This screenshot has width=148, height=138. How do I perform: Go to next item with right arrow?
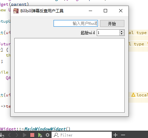[x=17, y=135]
